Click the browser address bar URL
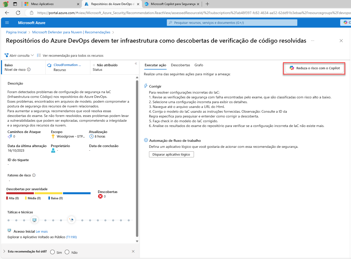Viewport: 351px width, 259px height. 194,13
